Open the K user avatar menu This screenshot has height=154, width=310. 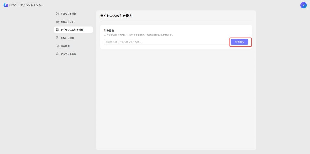(303, 5)
